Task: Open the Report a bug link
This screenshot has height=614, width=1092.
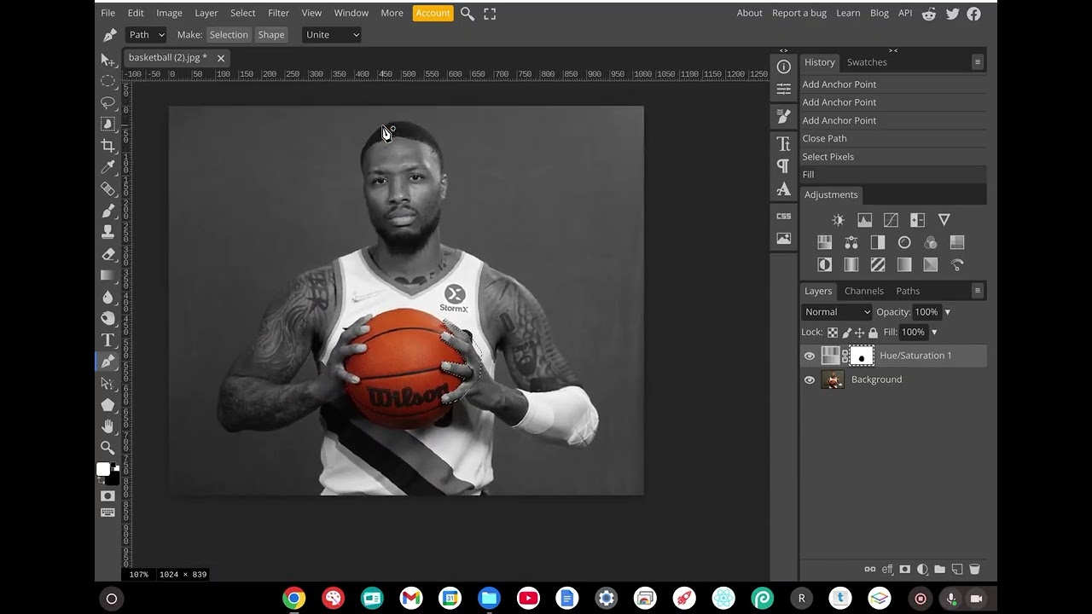Action: [799, 13]
